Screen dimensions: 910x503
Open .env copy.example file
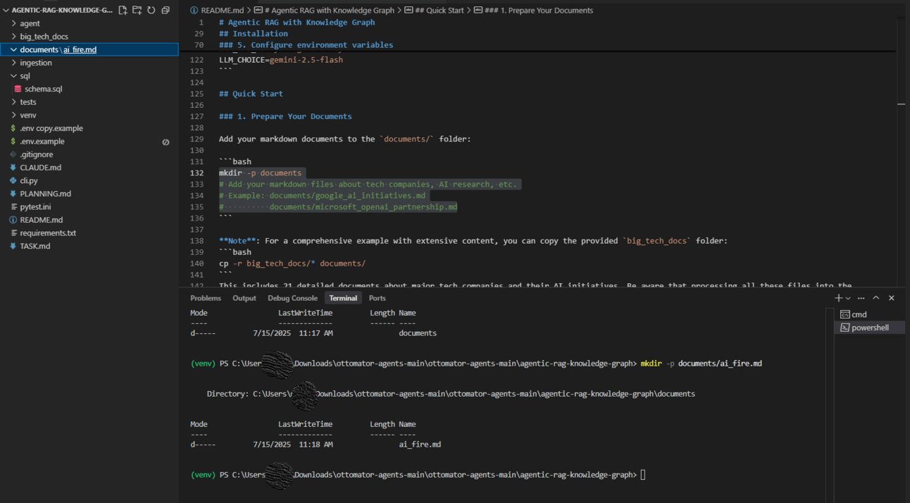coord(51,128)
